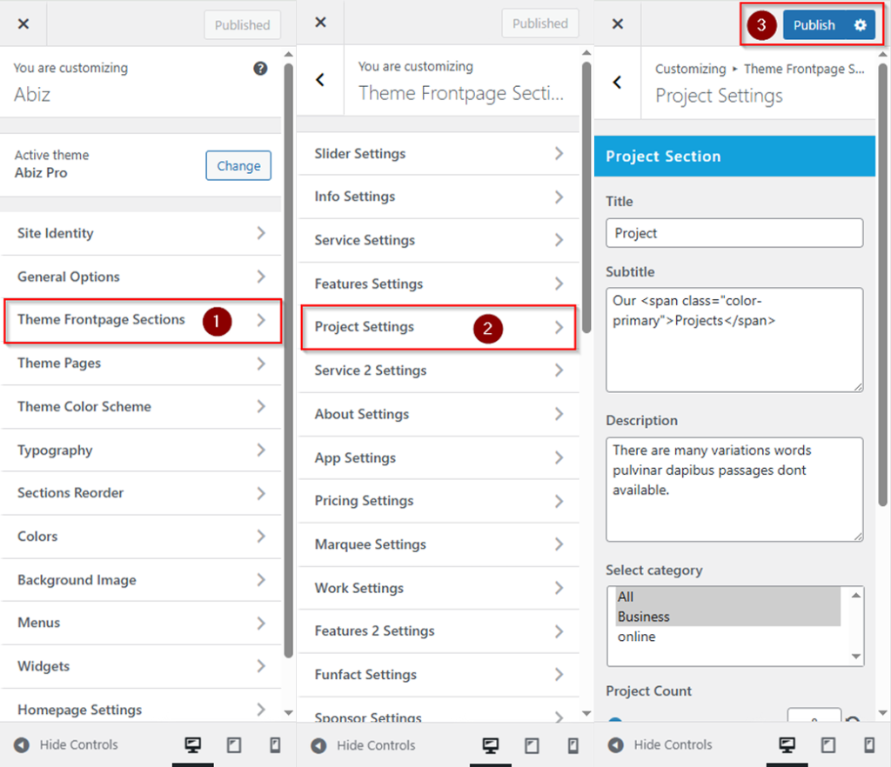Click the Change theme button
The image size is (891, 767).
pos(238,166)
